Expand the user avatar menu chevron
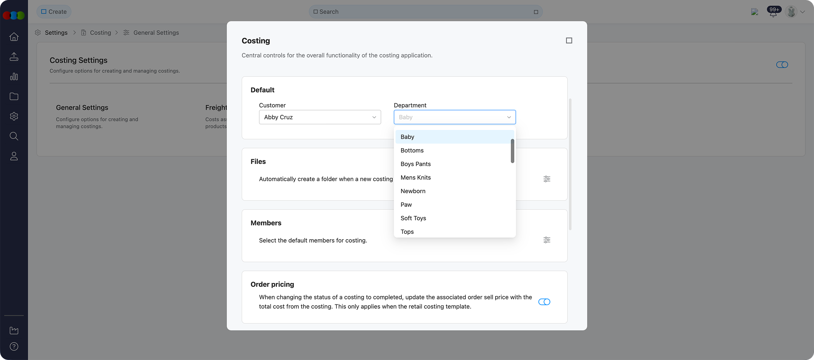The height and width of the screenshot is (360, 814). click(x=803, y=12)
